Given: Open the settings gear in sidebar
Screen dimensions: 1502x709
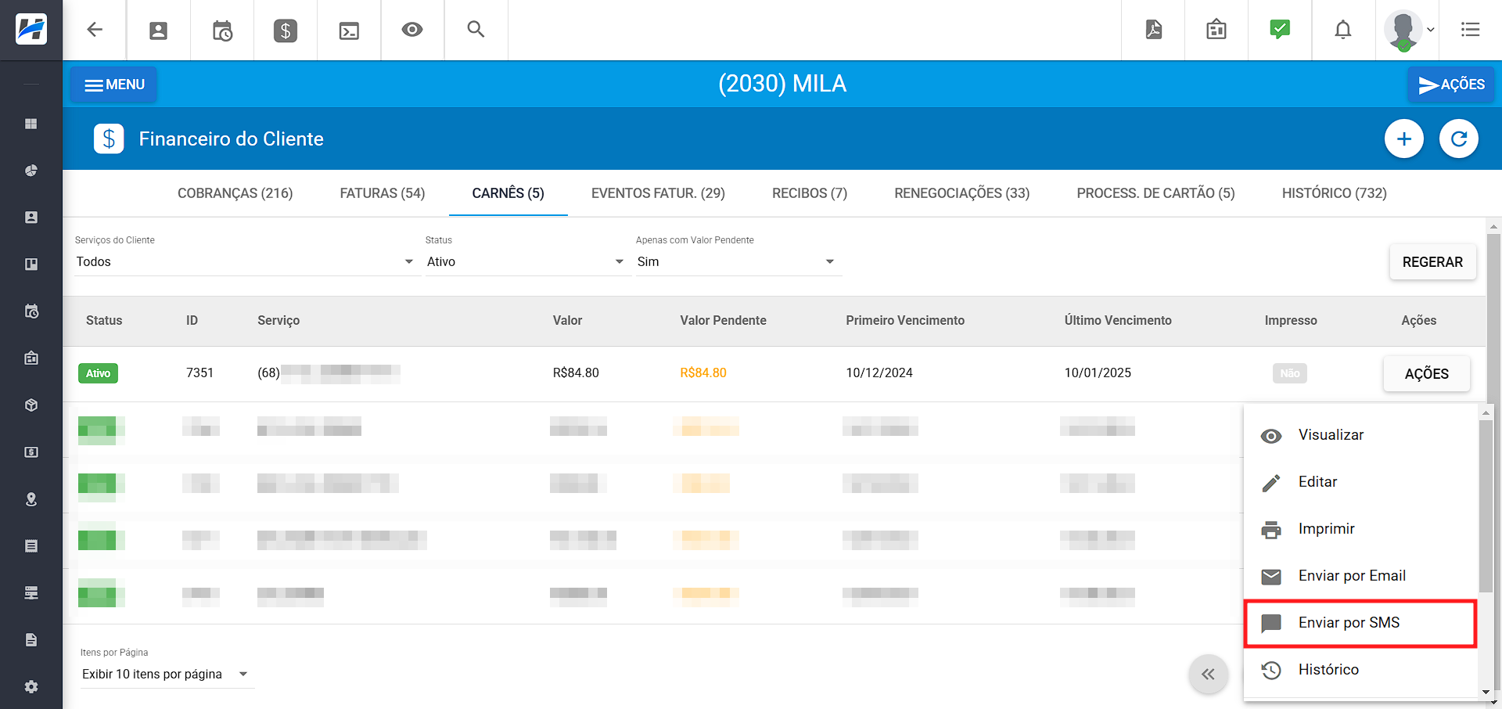Looking at the screenshot, I should coord(31,687).
